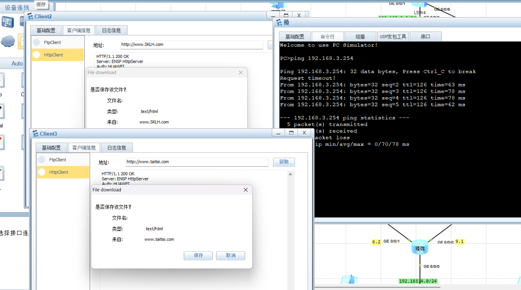This screenshot has width=521, height=290.
Task: Click address field with www.SKLH.com
Action: coord(192,44)
